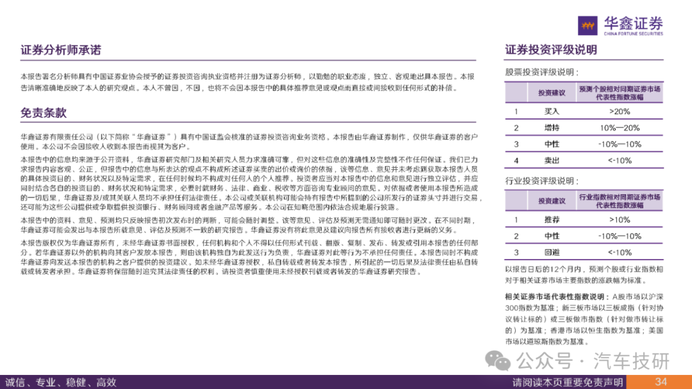Click the 行业指数相对同期证券市场 header cell
Image resolution: width=692 pixels, height=389 pixels.
620,201
